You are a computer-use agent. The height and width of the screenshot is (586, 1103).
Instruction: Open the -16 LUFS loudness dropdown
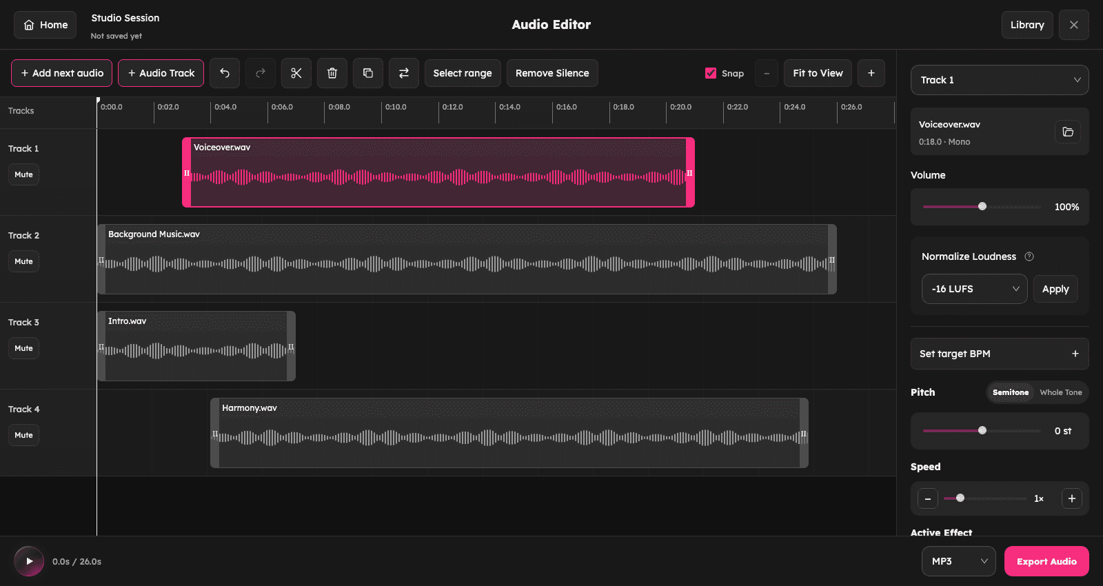(975, 289)
